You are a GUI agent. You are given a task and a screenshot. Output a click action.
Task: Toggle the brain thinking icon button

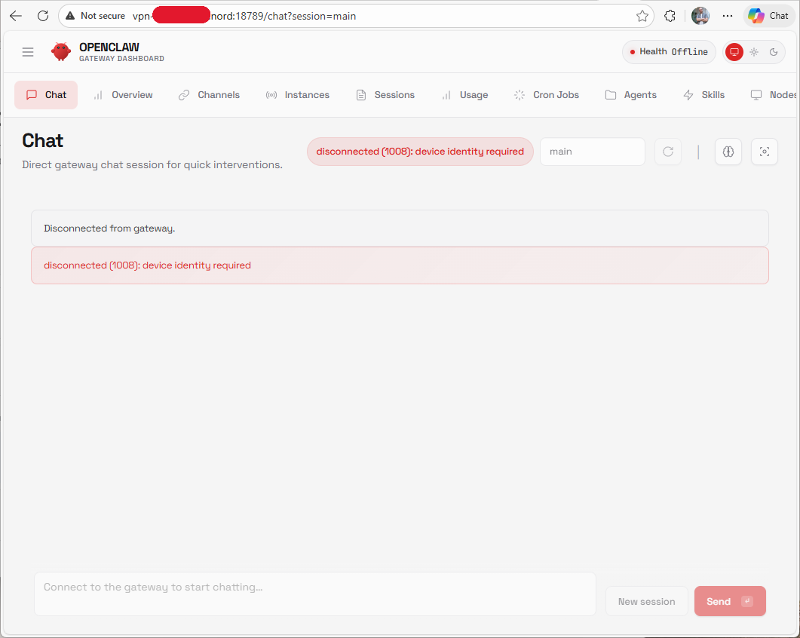728,152
